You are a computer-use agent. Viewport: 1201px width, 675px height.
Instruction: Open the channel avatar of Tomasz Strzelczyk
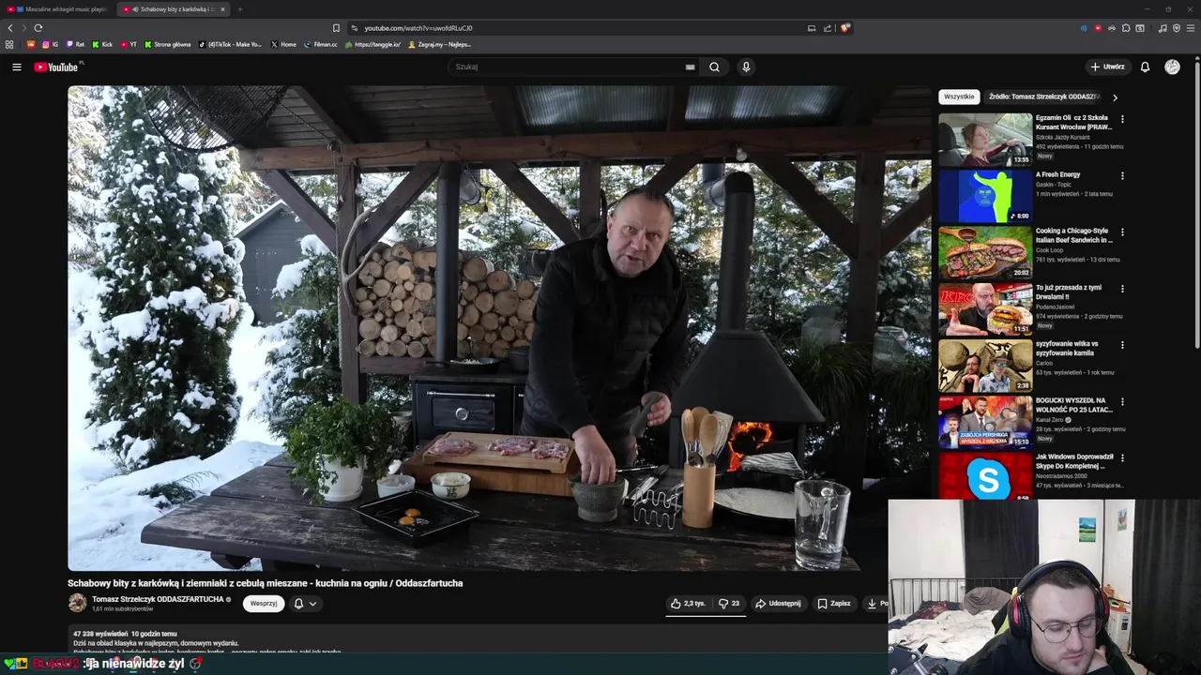coord(77,603)
